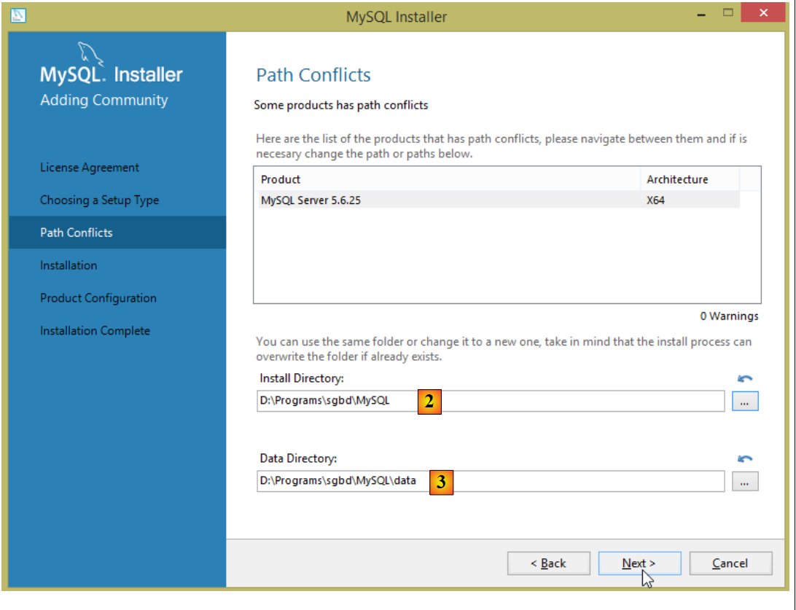Go back using the Back button

click(x=548, y=563)
